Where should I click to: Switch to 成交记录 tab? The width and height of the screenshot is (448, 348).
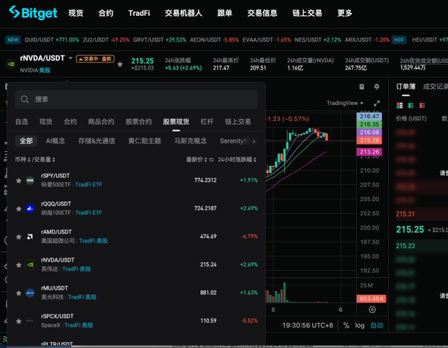[435, 87]
